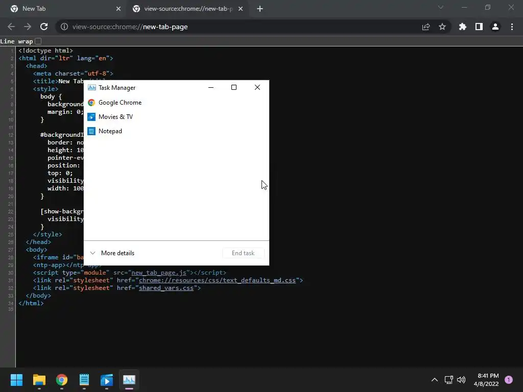Open Chrome three-dot menu
The height and width of the screenshot is (392, 523).
pyautogui.click(x=512, y=27)
